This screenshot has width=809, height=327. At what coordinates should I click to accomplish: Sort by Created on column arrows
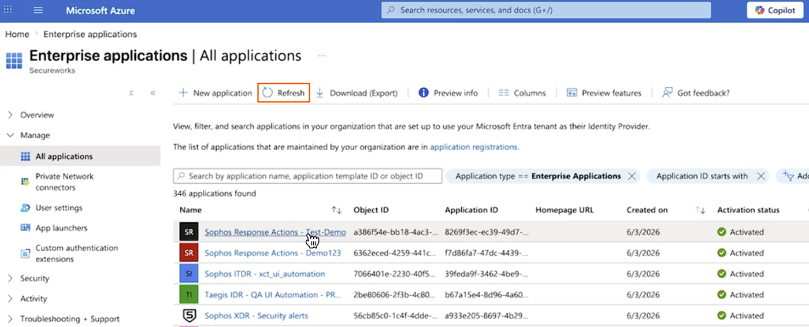[x=700, y=210]
